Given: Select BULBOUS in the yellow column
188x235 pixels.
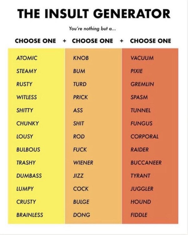Looking at the screenshot, I should [x=28, y=149].
